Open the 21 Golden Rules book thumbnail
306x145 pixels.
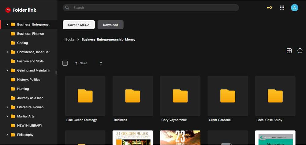[x=133, y=138]
